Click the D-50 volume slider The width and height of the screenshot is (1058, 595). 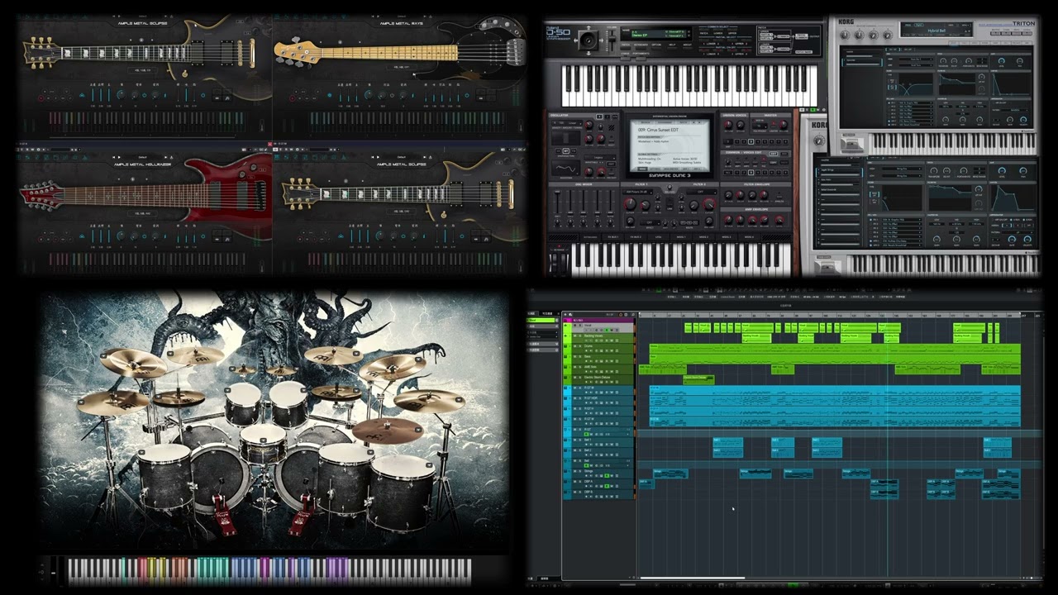point(611,39)
